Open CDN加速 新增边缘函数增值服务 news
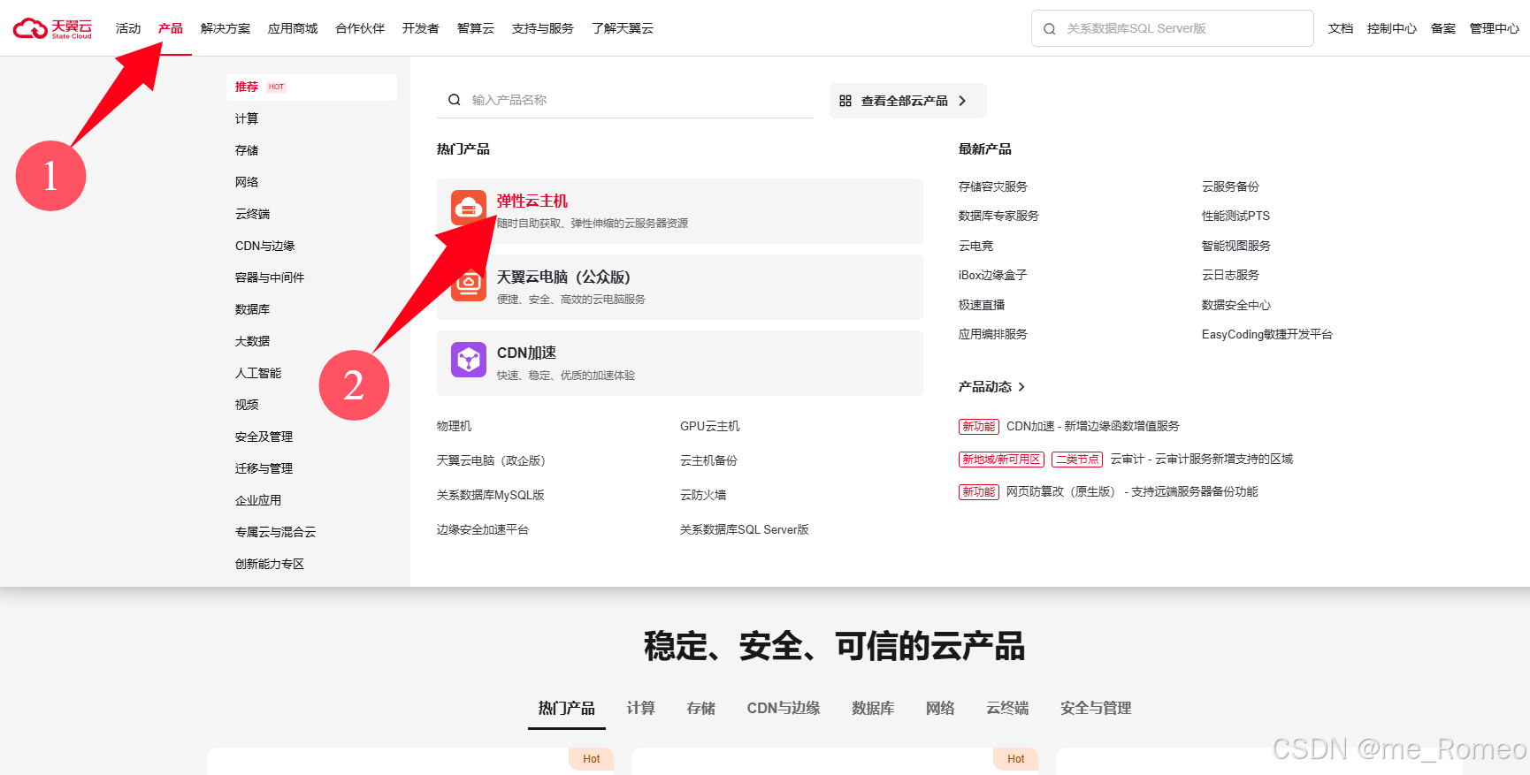 click(1093, 426)
